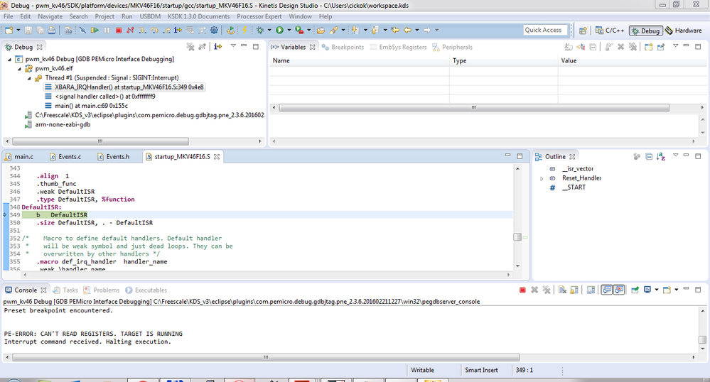Click the blue gear toolbar icon
Screen dimensions: 710x382
[214, 31]
